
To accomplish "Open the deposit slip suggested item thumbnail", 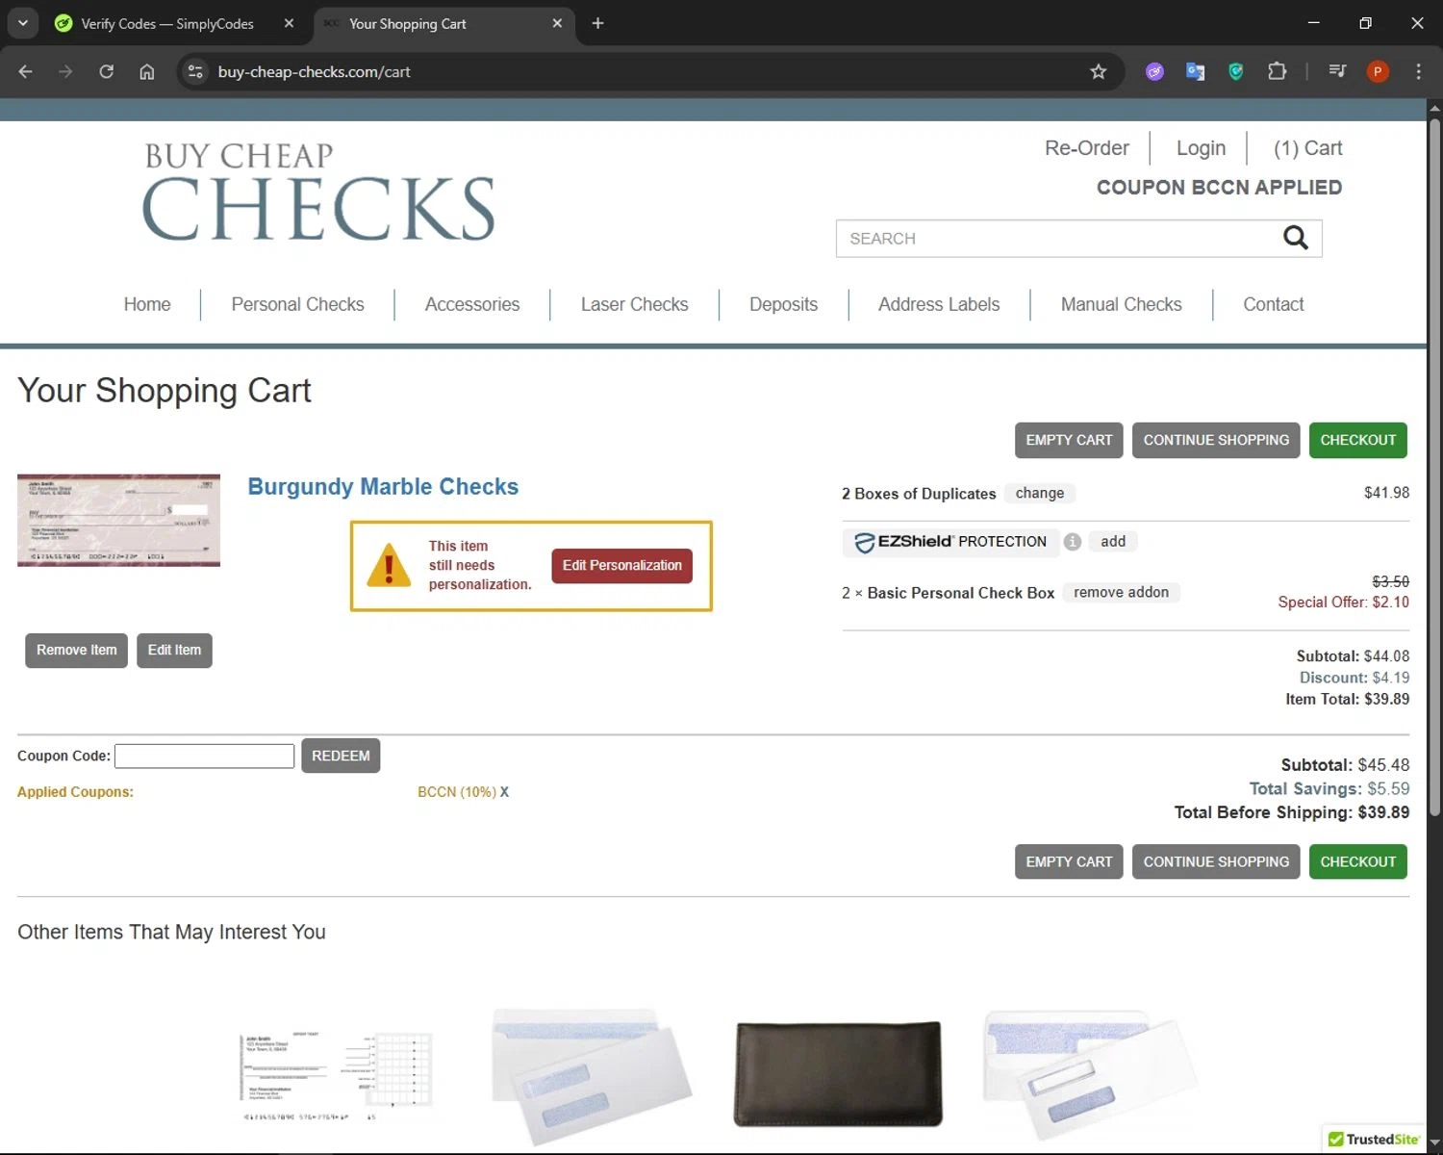I will point(336,1076).
